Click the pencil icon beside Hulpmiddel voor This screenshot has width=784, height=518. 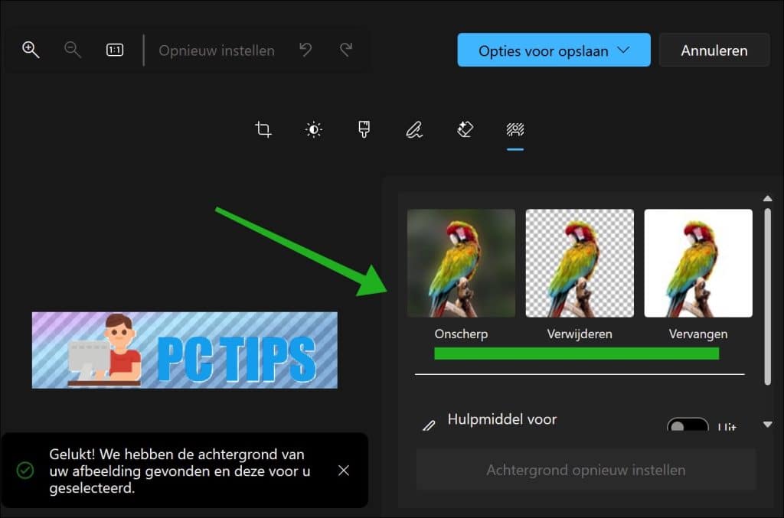tap(429, 425)
